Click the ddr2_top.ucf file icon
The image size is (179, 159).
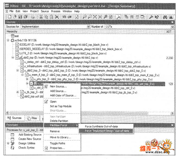[x=22, y=97]
